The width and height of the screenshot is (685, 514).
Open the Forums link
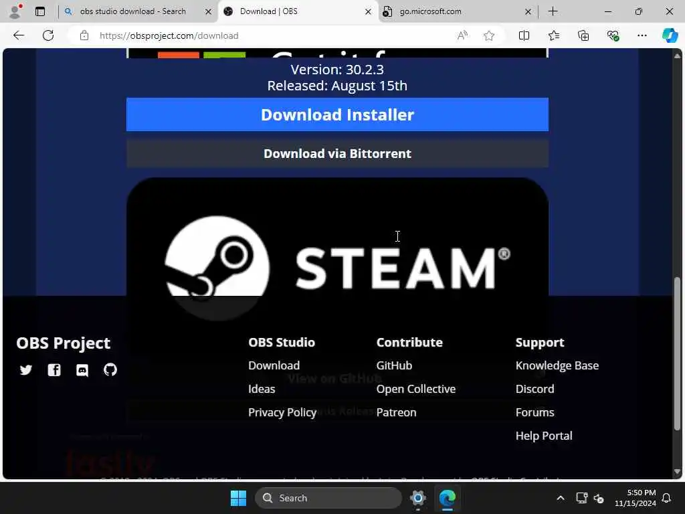pos(534,412)
